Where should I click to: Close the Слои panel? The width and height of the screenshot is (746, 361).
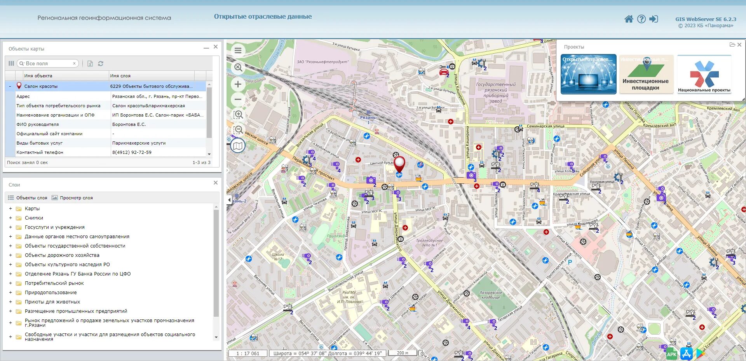coord(216,183)
